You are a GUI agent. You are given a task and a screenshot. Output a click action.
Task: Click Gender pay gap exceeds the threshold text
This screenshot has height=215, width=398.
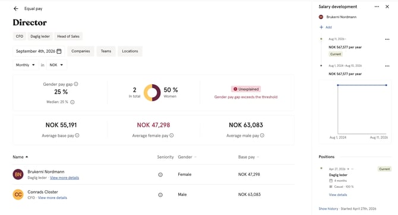[x=246, y=97]
